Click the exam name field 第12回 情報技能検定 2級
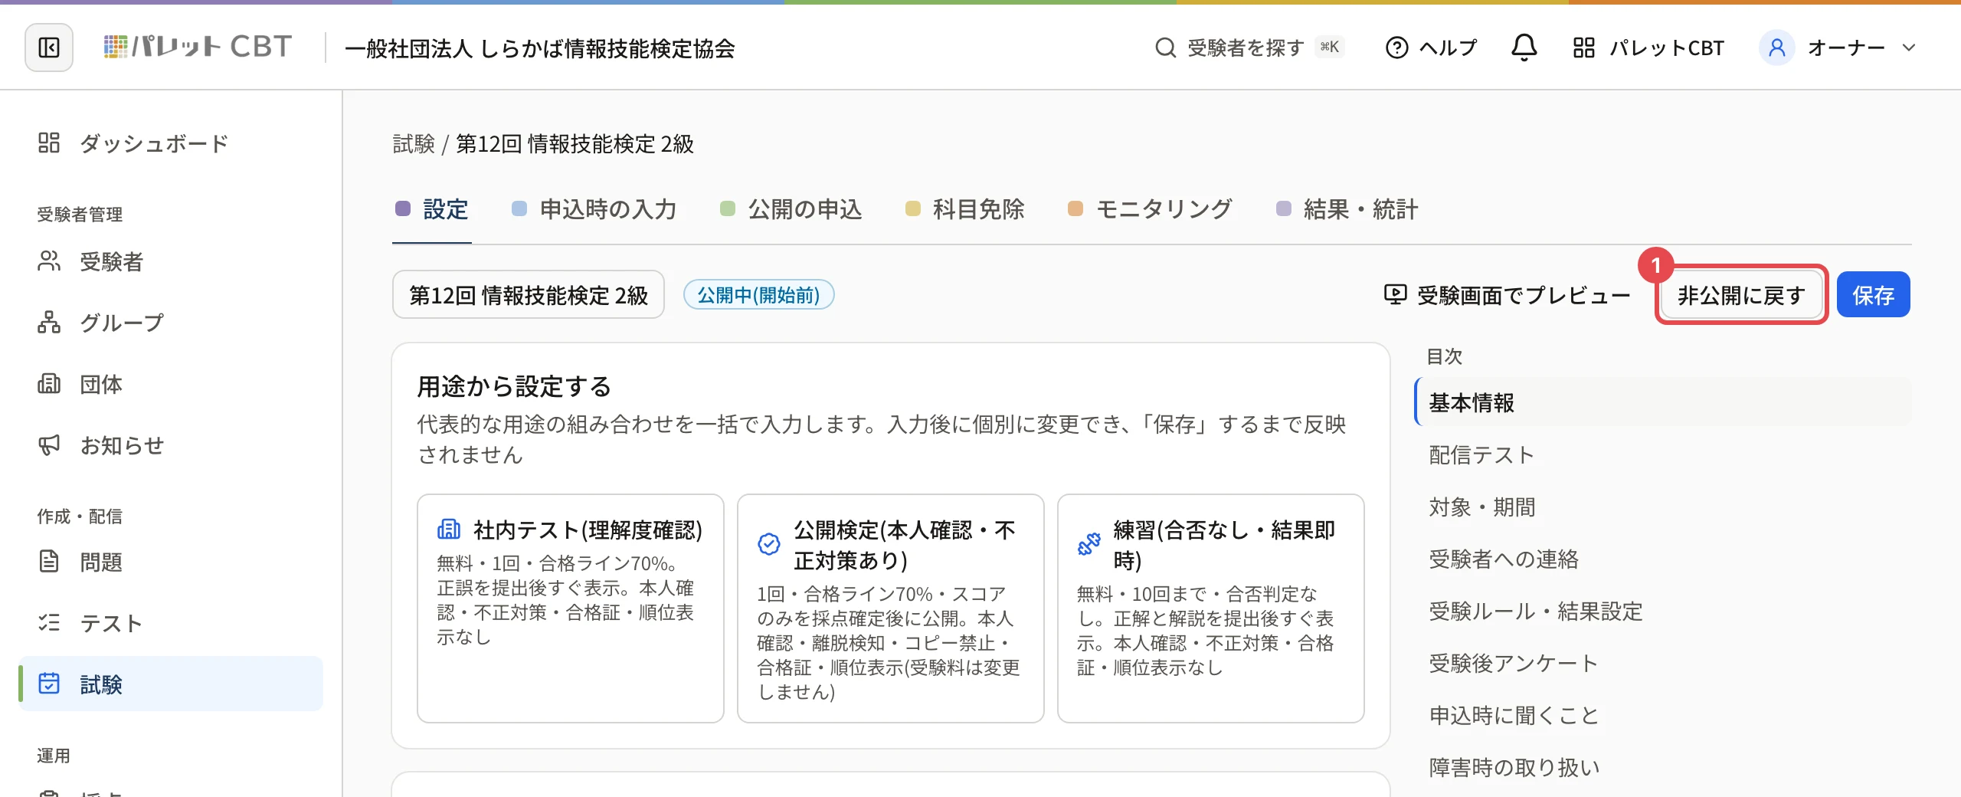The height and width of the screenshot is (797, 1961). click(529, 295)
